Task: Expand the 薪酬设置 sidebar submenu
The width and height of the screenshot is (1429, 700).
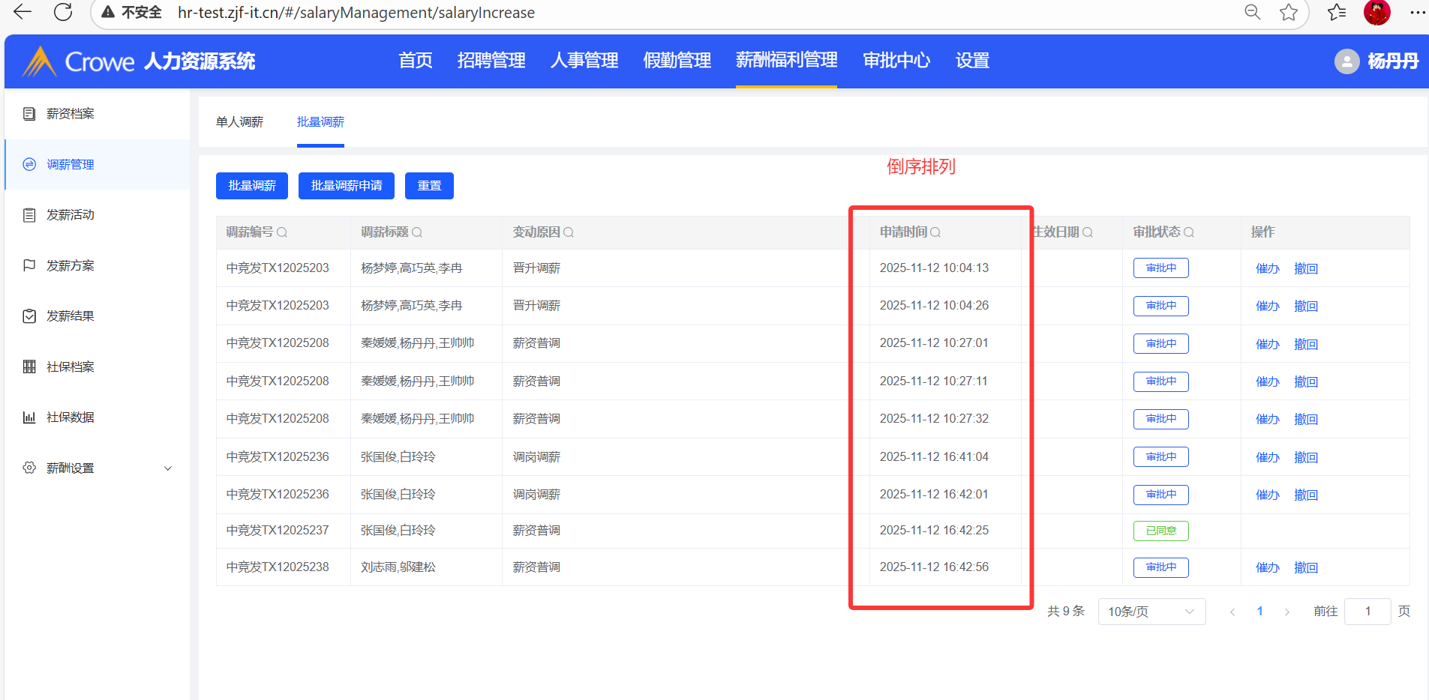Action: [168, 468]
